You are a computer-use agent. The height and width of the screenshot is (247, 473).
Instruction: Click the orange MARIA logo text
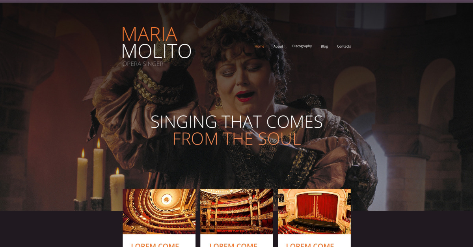pyautogui.click(x=149, y=34)
